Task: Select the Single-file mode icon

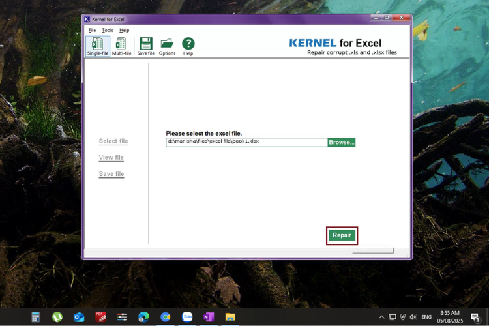Action: click(98, 46)
